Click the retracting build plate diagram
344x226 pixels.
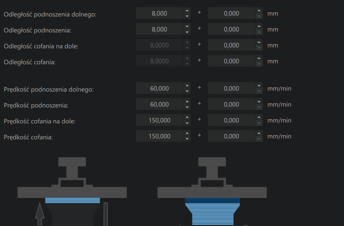click(x=212, y=191)
